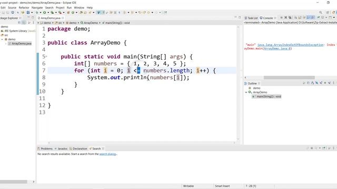Viewport: 337px width, 189px height.
Task: Click the Back navigation arrow in the toolbar
Action: [148, 13]
